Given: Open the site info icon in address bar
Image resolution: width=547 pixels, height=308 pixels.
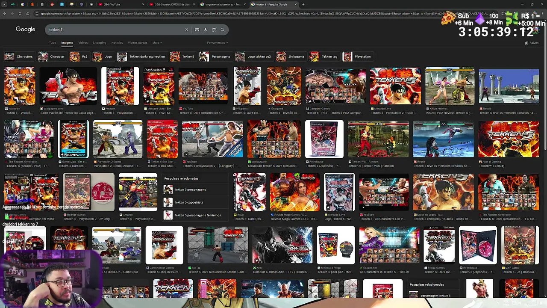Looking at the screenshot, I should [37, 14].
